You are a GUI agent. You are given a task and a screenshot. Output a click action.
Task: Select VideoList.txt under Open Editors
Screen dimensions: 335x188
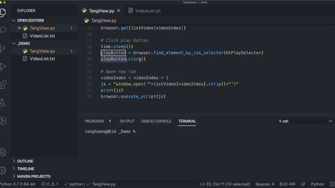tap(42, 36)
